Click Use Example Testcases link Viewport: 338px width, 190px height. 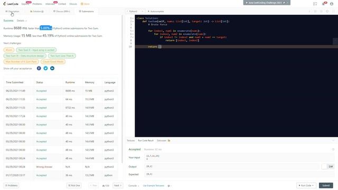coord(154,186)
